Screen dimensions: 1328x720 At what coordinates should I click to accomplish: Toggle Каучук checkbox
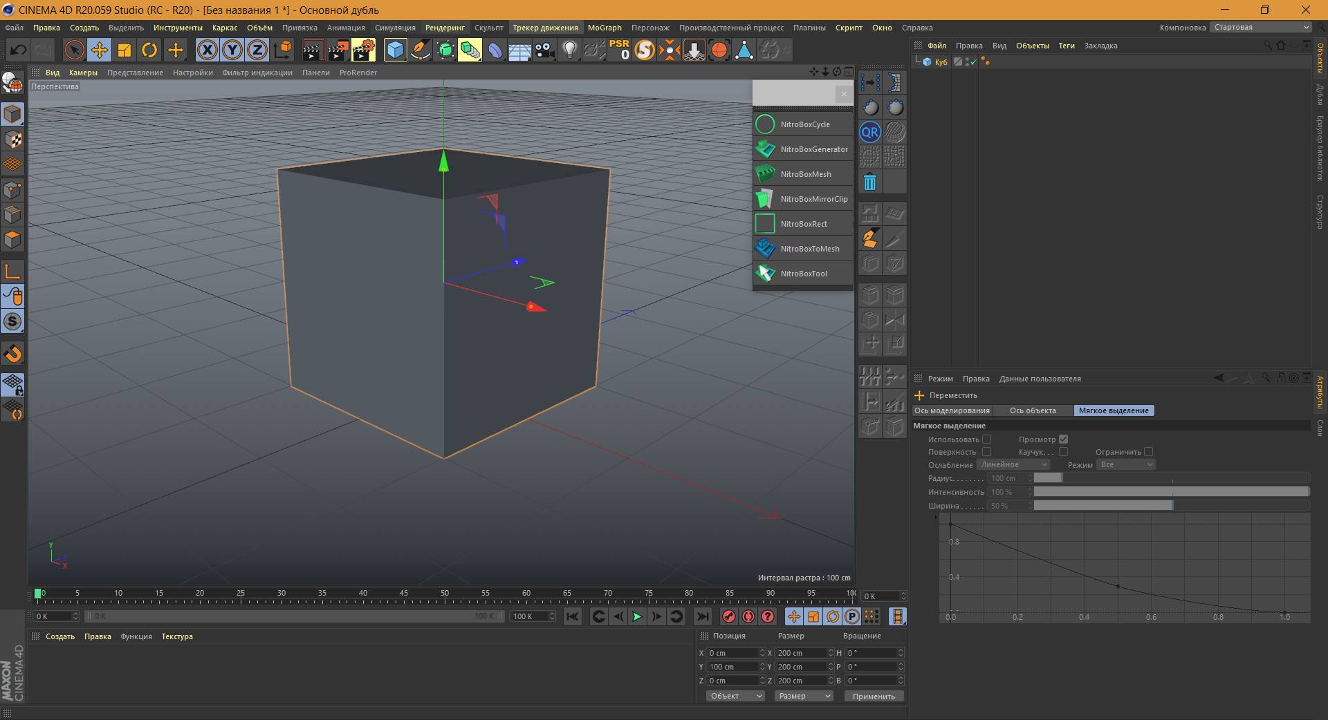pyautogui.click(x=1063, y=452)
